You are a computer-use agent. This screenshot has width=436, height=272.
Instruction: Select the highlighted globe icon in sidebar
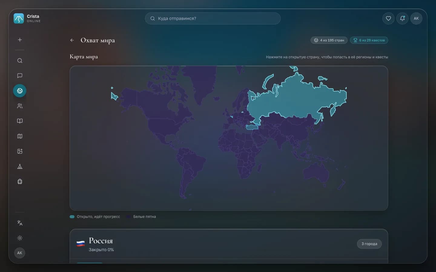click(x=20, y=91)
